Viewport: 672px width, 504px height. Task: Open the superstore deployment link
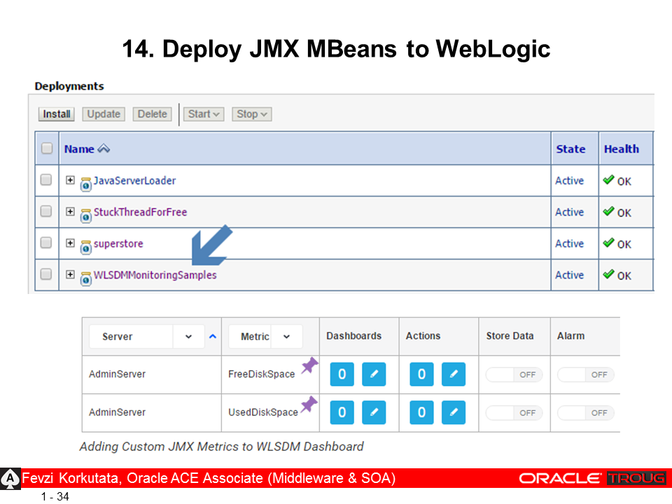point(118,244)
